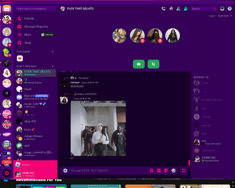Click the blonde anime call participant avatar
Viewport: 235px width, 188px height.
[119, 36]
